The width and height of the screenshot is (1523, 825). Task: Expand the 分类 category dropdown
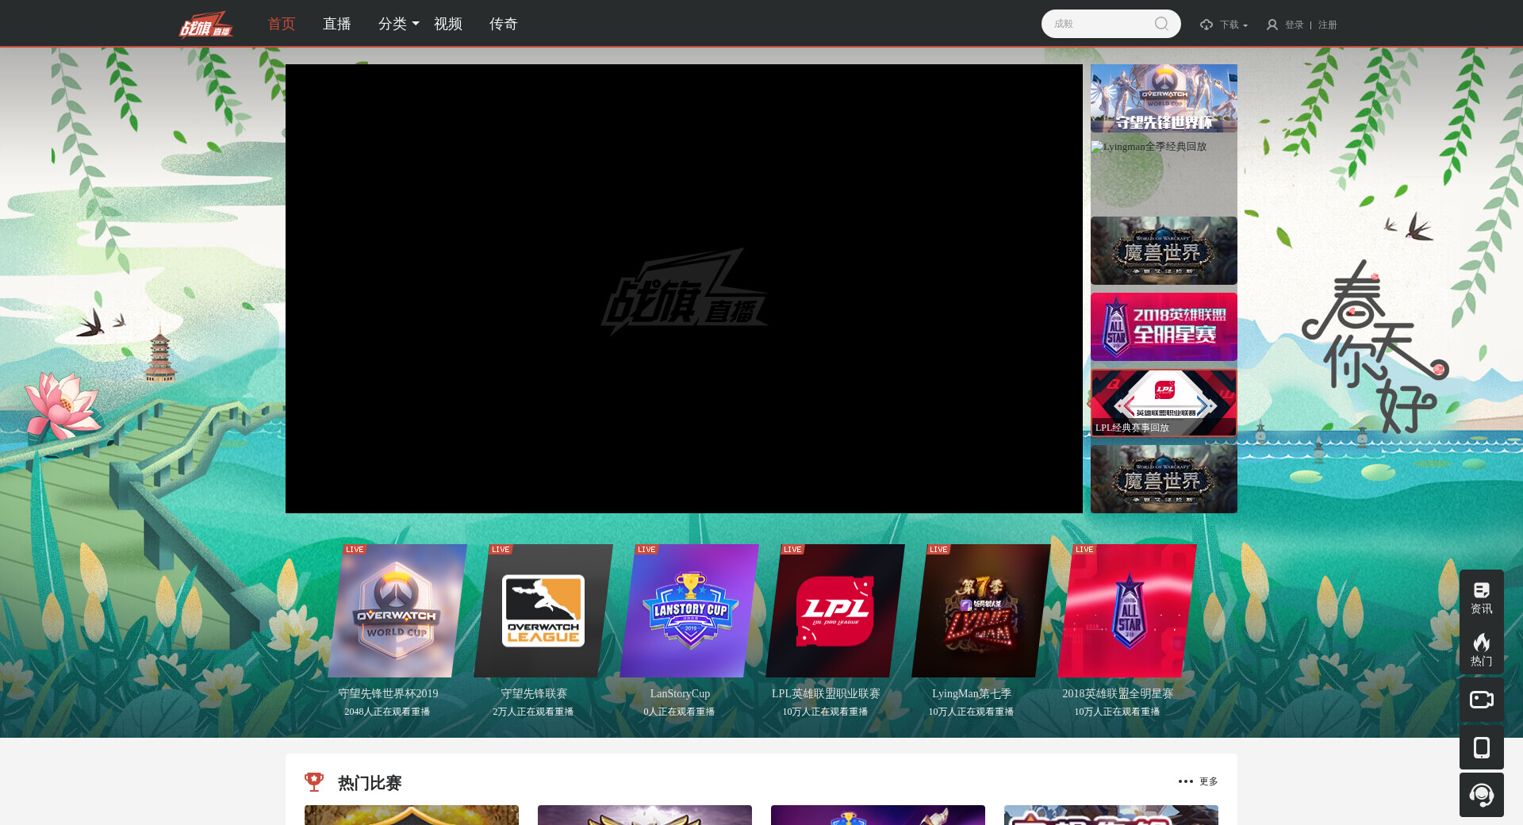[398, 24]
